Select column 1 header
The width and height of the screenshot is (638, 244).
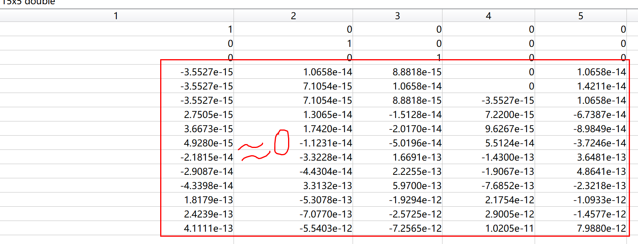[x=117, y=16]
